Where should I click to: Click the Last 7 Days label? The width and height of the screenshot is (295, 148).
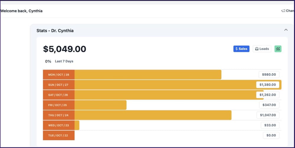point(64,61)
